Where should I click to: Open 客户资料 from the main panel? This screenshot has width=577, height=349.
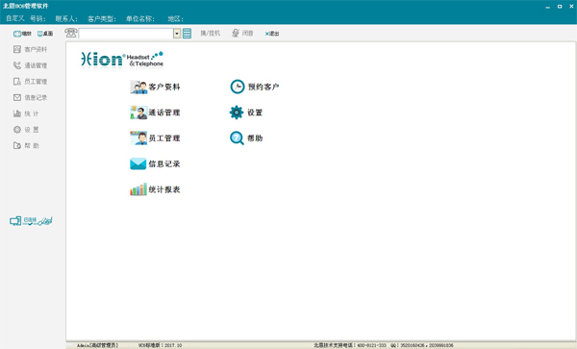[155, 87]
